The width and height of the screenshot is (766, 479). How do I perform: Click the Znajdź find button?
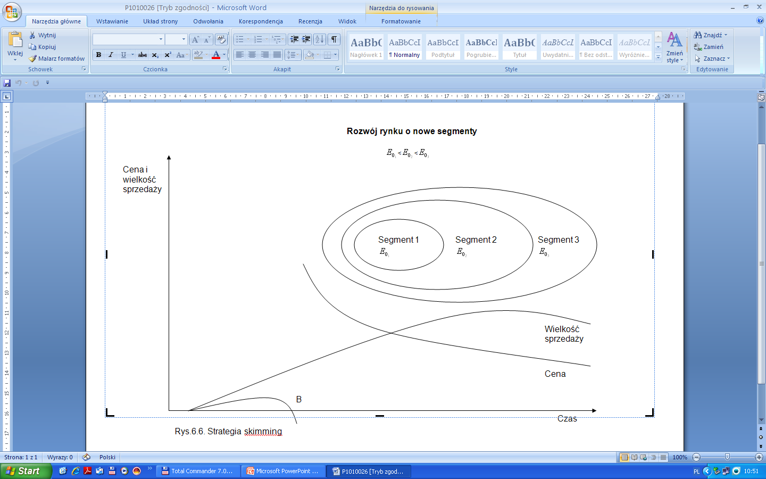[711, 35]
